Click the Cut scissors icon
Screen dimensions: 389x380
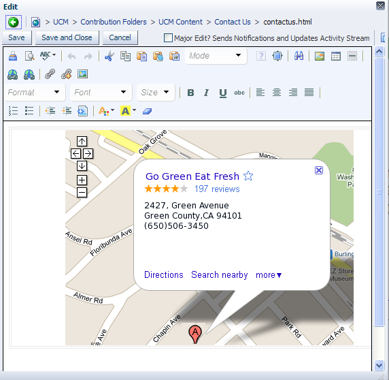coord(109,56)
